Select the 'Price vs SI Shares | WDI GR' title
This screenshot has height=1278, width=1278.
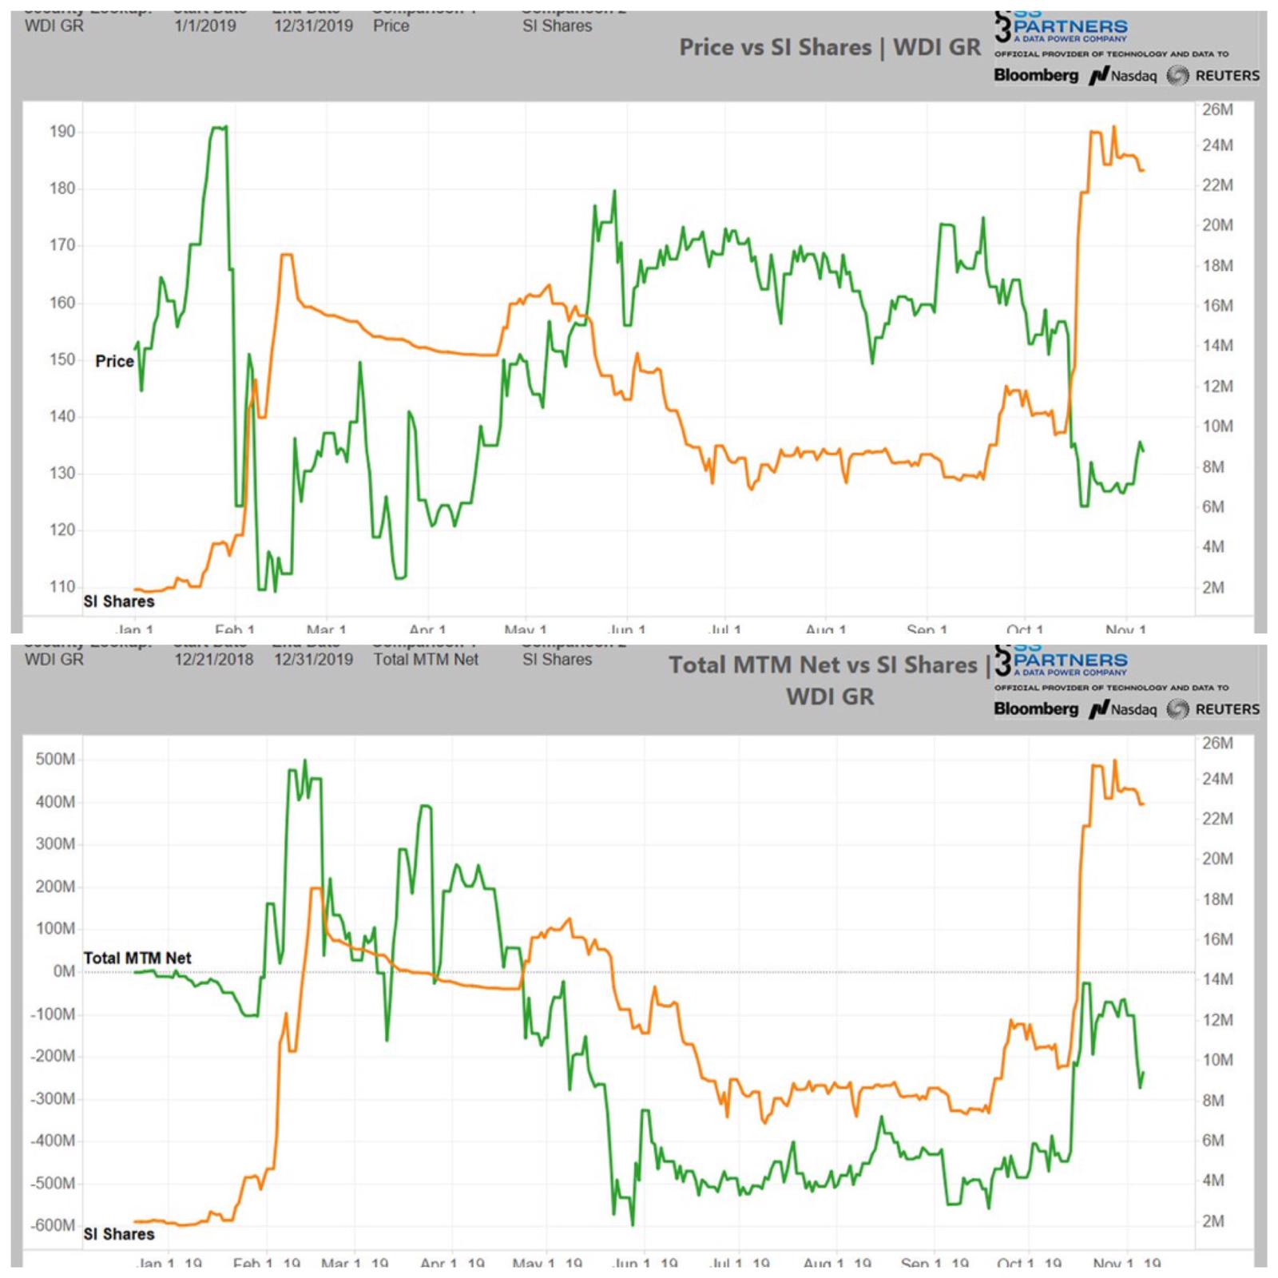(829, 48)
